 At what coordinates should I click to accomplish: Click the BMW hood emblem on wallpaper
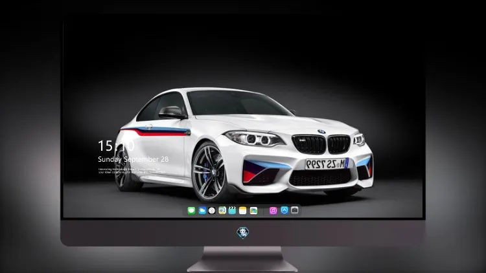pos(321,131)
